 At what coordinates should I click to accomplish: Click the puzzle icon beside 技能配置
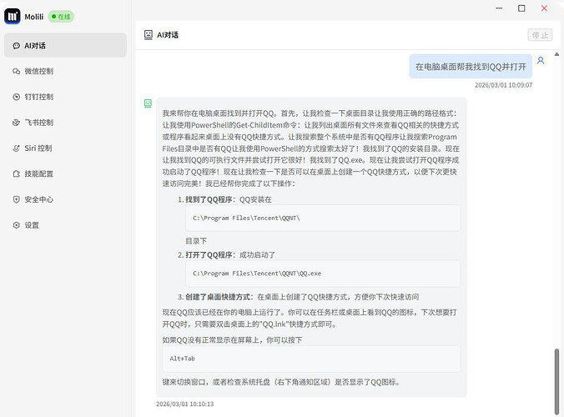(x=16, y=173)
